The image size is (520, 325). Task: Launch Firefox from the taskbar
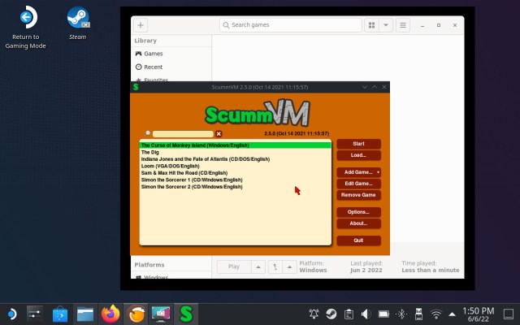pos(110,314)
